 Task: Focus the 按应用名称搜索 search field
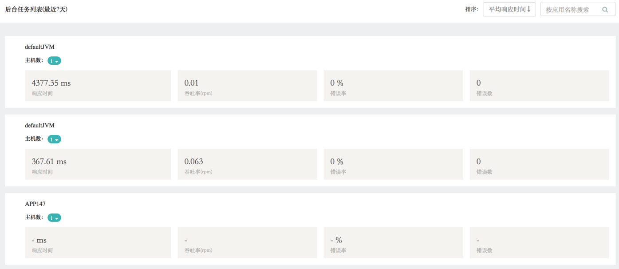click(x=570, y=9)
